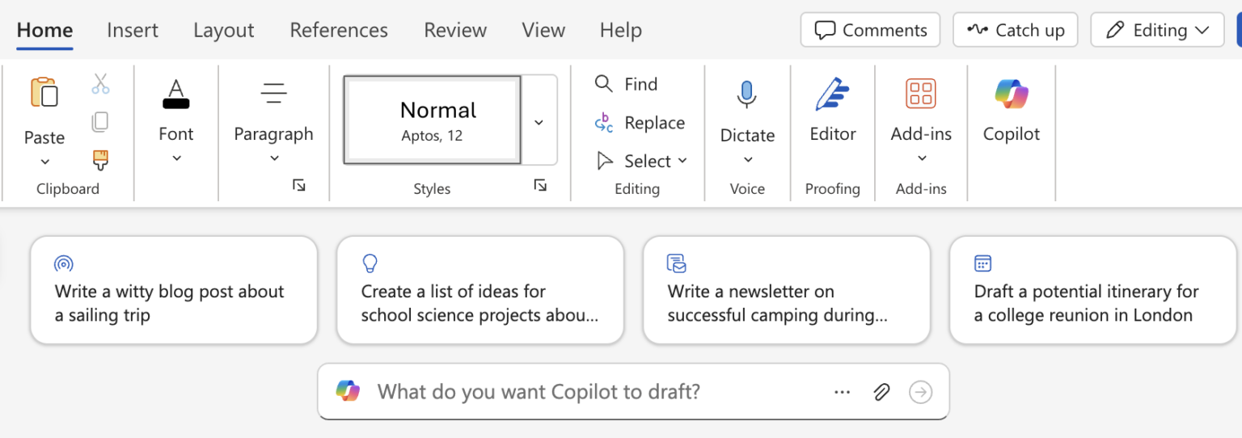1242x438 pixels.
Task: Click the paperclip attach icon
Action: tap(881, 392)
